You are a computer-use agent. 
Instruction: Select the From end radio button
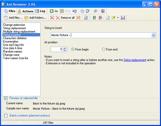[x=110, y=49]
